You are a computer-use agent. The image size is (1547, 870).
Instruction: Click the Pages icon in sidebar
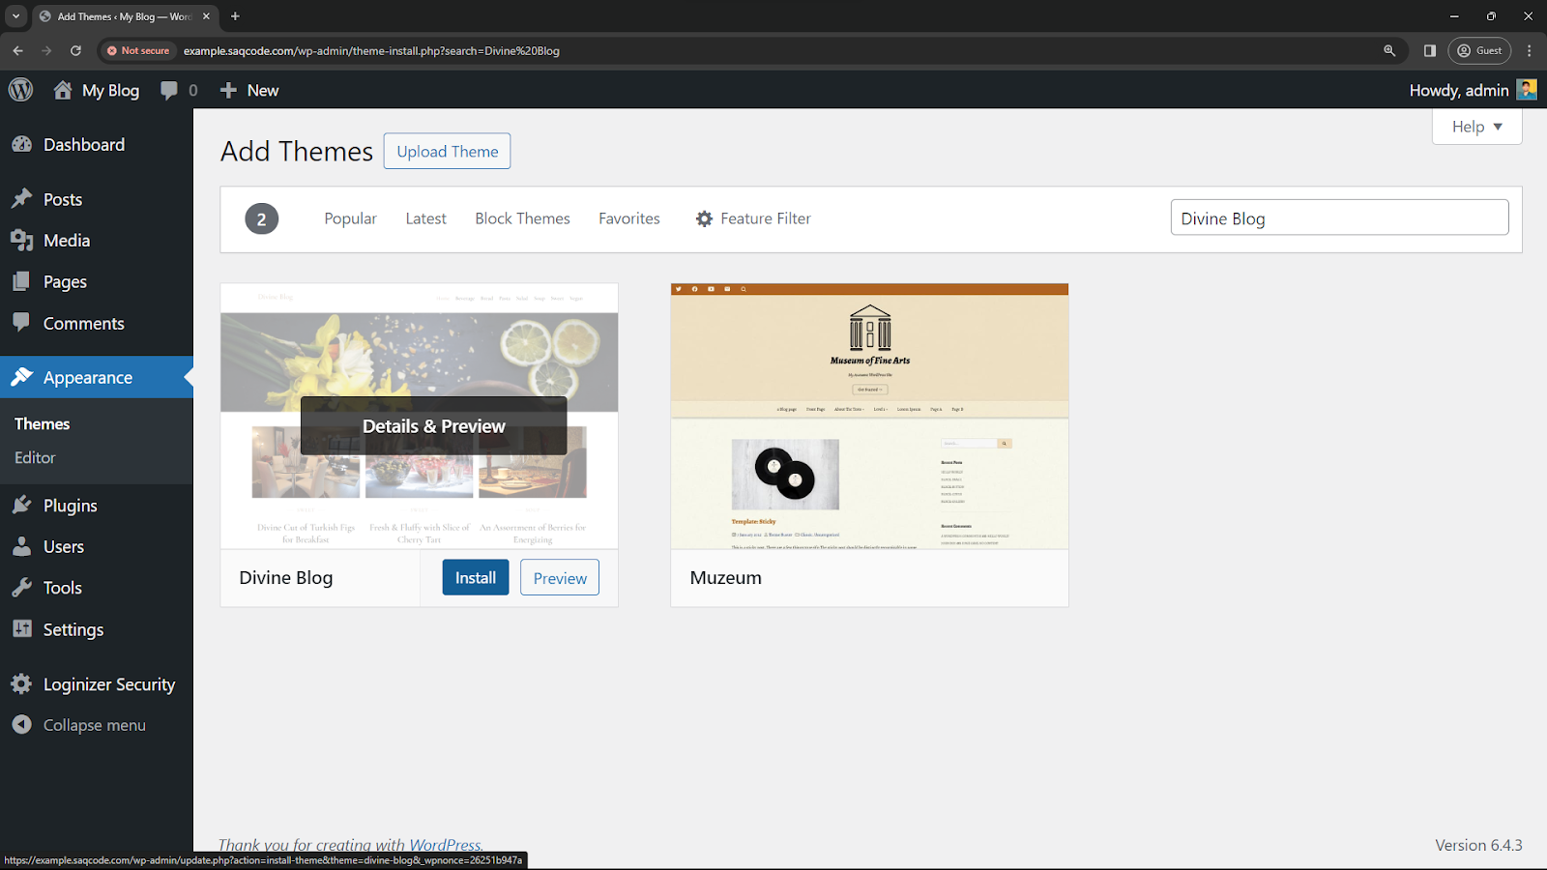21,281
